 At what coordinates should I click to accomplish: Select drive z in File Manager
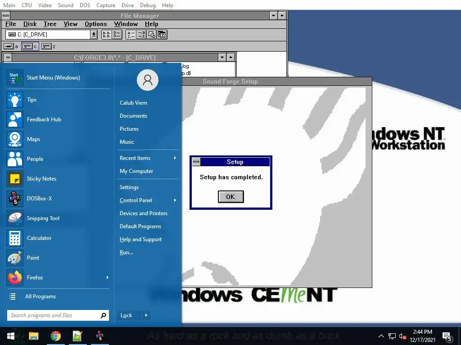48,46
